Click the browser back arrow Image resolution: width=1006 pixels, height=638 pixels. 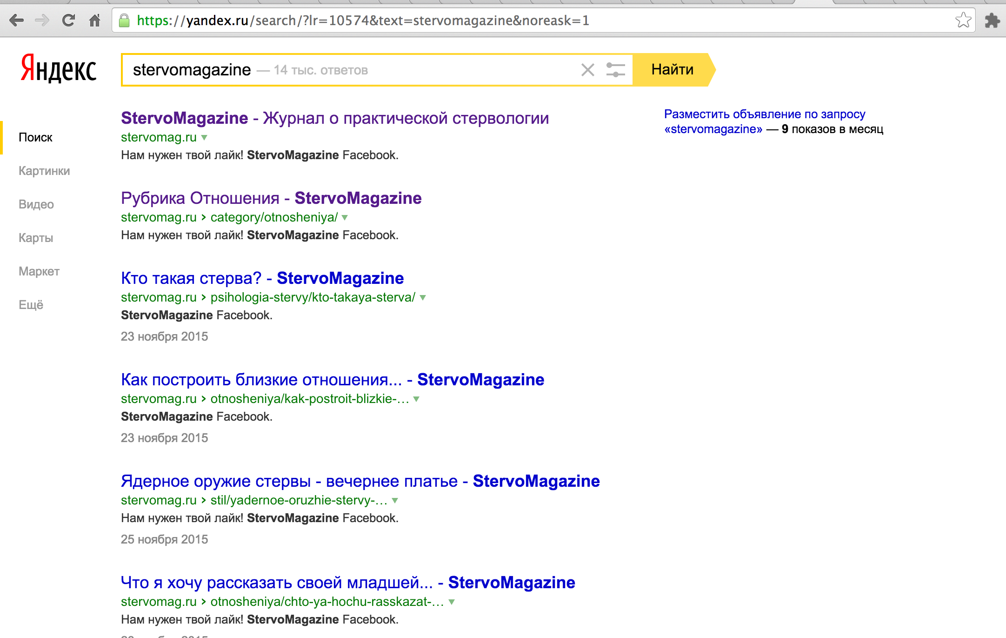(17, 20)
